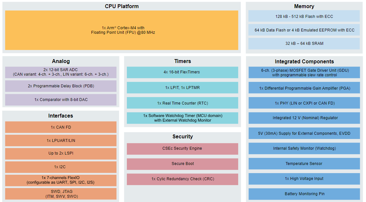Click the 2x 12-bit SAR ADC block

61,72
